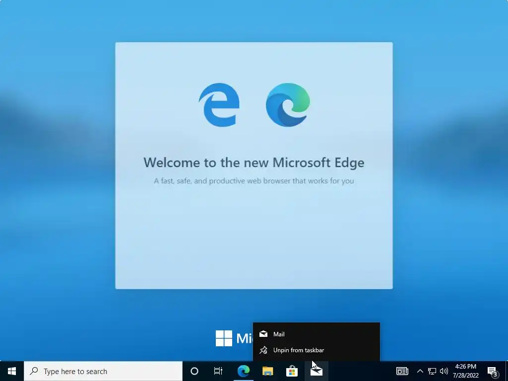Open the Windows Start menu
Screen dimensions: 508x381
click(x=12, y=371)
